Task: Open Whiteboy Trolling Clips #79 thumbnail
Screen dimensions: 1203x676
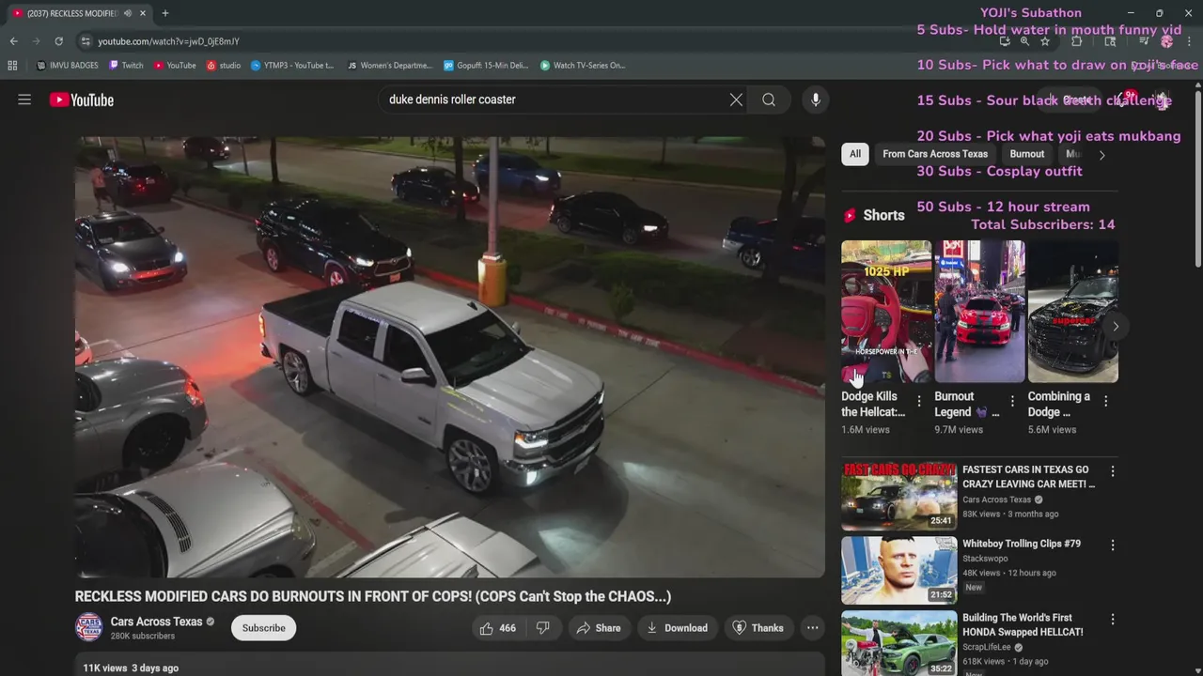Action: (898, 570)
